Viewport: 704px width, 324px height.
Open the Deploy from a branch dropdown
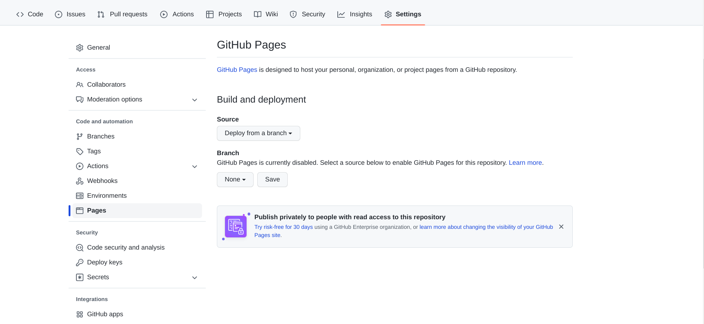[x=258, y=133]
